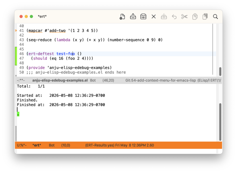237x173 pixels.
Task: Click 'anju-elisp-edebug-examples symbol on line 49
Action: 79,68
